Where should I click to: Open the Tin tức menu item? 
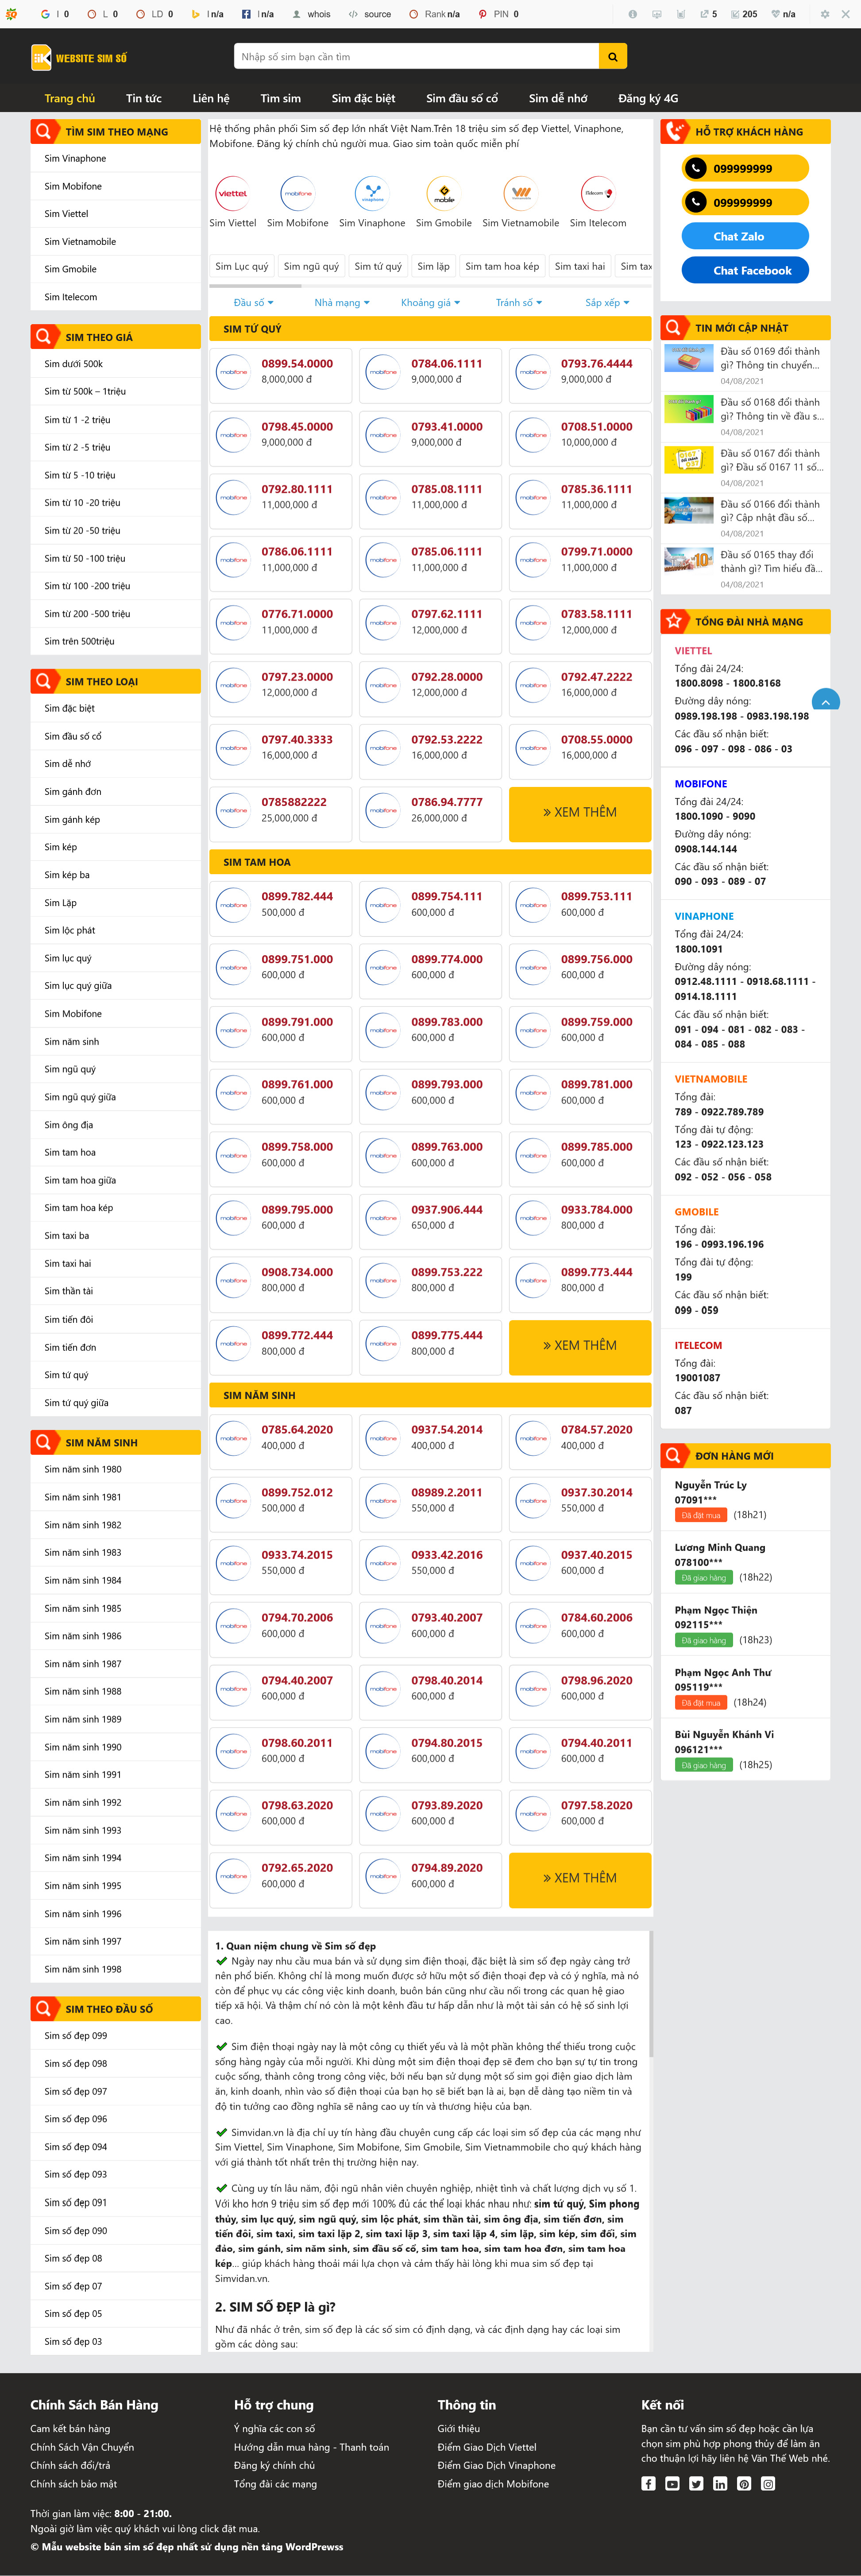coord(143,98)
